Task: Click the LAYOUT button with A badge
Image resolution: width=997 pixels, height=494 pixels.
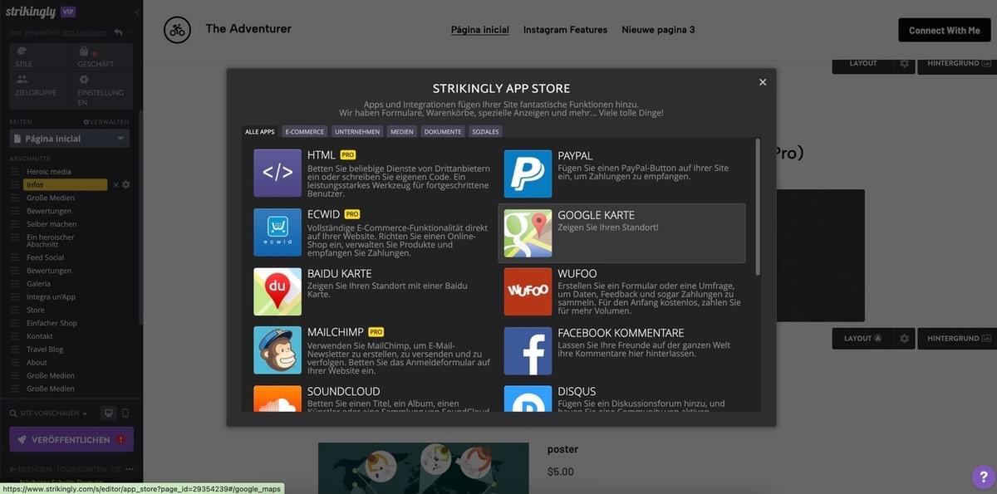Action: coord(863,339)
